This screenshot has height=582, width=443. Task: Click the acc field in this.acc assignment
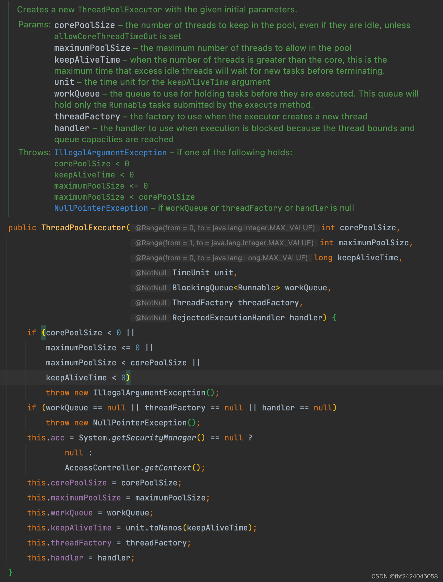[58, 438]
